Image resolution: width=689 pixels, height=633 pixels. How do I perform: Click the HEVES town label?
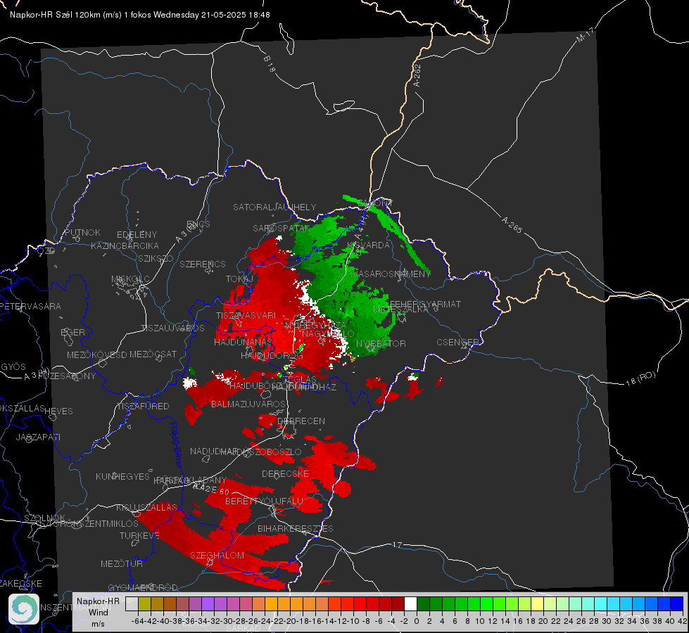click(58, 411)
